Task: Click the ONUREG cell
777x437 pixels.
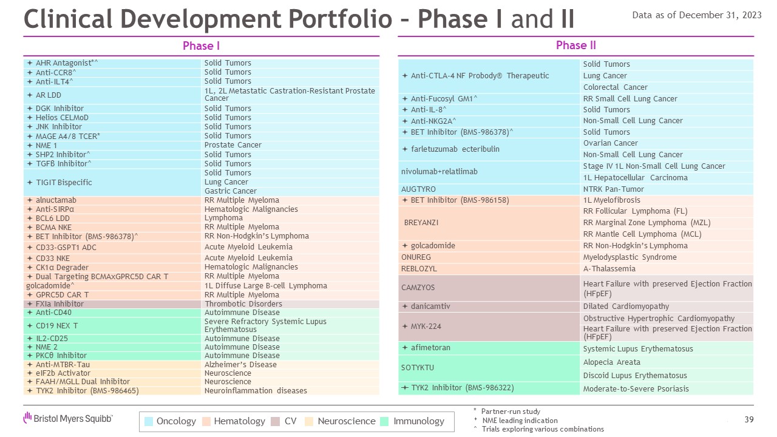Action: coord(489,257)
